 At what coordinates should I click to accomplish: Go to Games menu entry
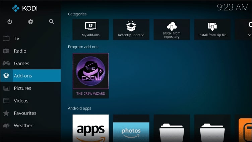point(30,63)
